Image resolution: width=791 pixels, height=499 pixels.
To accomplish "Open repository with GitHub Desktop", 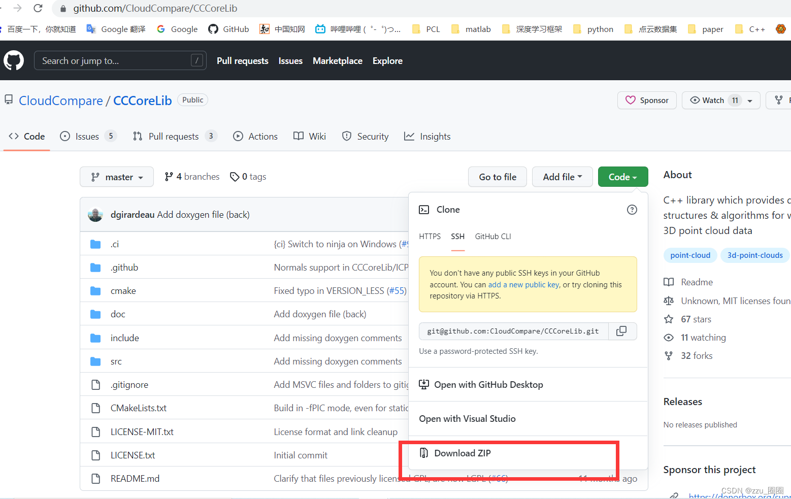I will click(488, 384).
